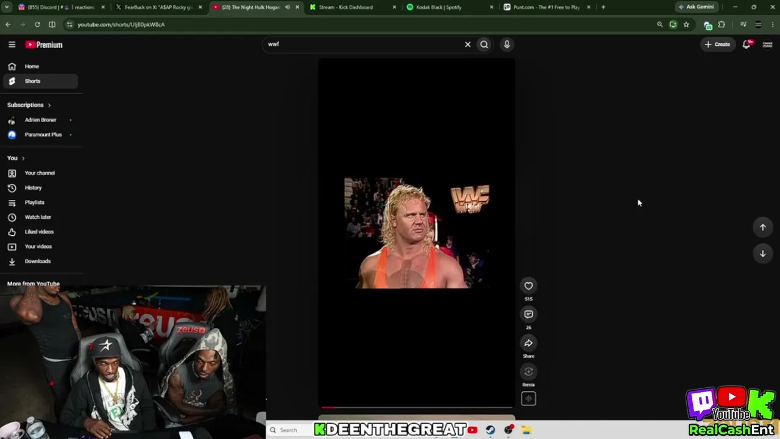Close the Kick Dashboard tab
780x439 pixels.
point(394,7)
